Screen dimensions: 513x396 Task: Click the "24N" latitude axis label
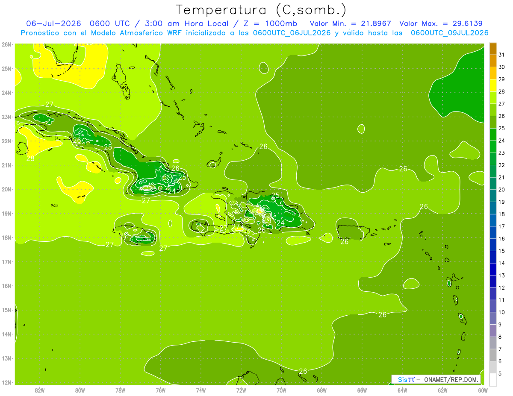click(x=6, y=92)
